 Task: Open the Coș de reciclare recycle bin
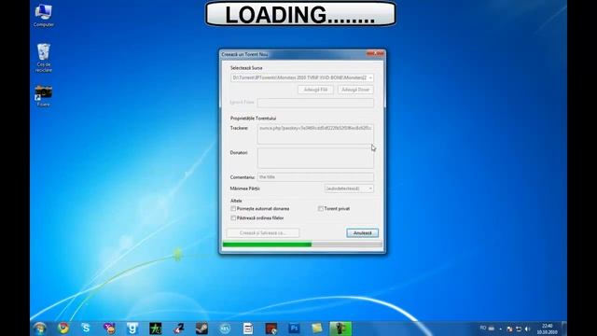[x=44, y=58]
